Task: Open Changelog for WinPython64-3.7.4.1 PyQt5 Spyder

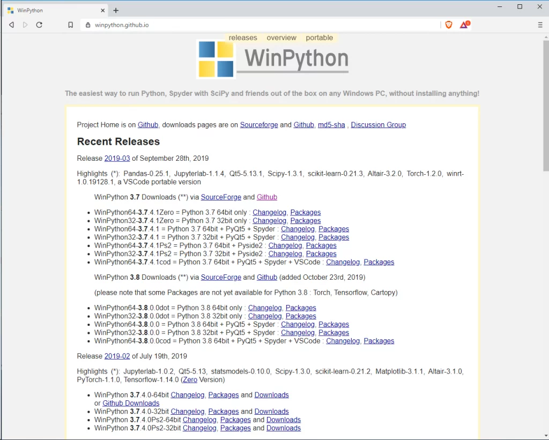Action: [x=298, y=229]
